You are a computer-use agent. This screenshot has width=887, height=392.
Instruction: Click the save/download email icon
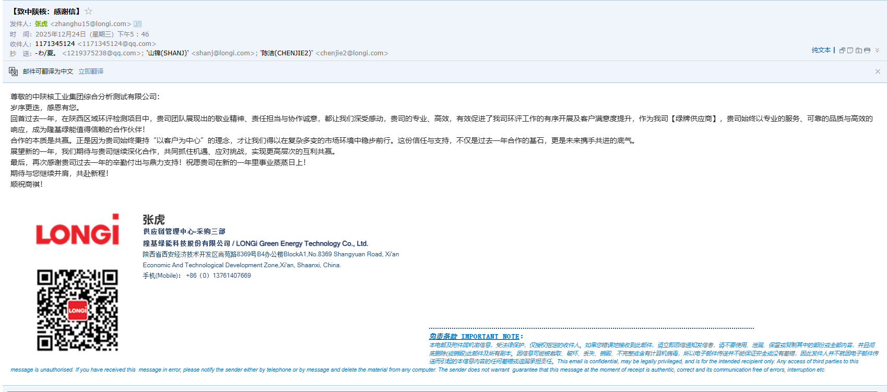click(x=859, y=50)
